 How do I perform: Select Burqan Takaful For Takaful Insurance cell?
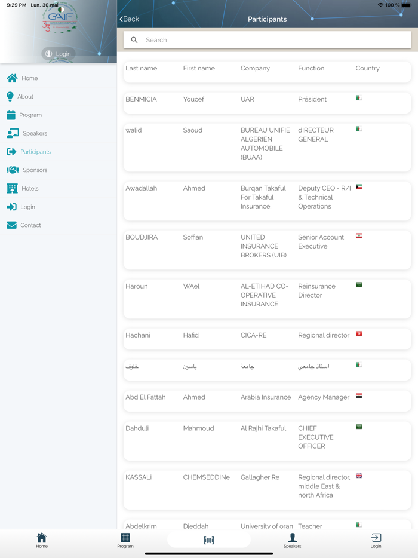[x=263, y=197]
